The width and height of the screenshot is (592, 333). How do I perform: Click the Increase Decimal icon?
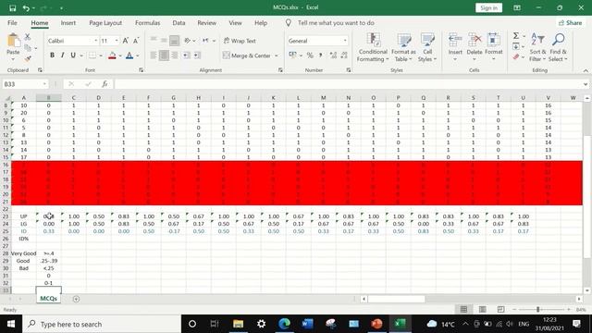[333, 55]
